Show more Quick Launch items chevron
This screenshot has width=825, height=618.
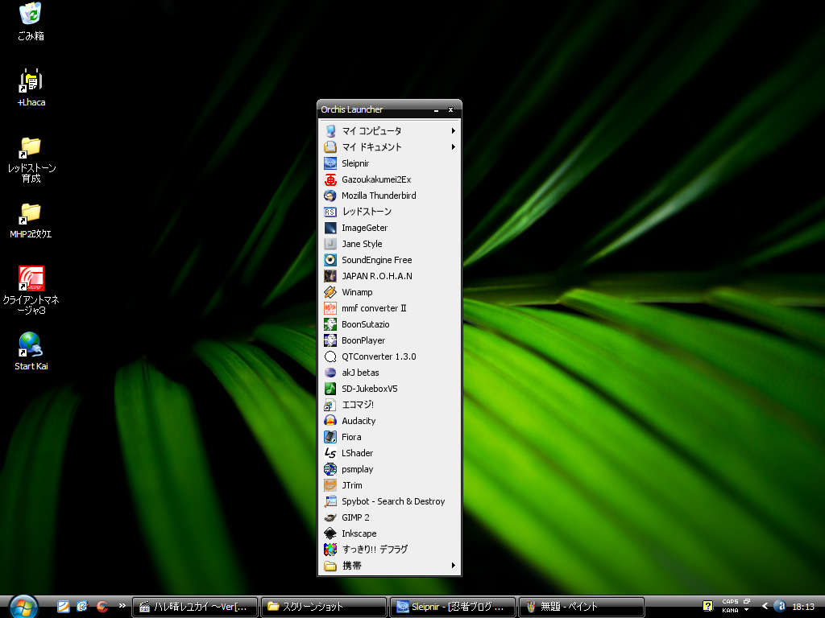(x=122, y=605)
